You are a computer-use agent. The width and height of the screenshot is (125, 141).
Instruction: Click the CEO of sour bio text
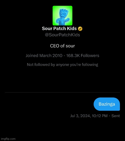pos(62,46)
